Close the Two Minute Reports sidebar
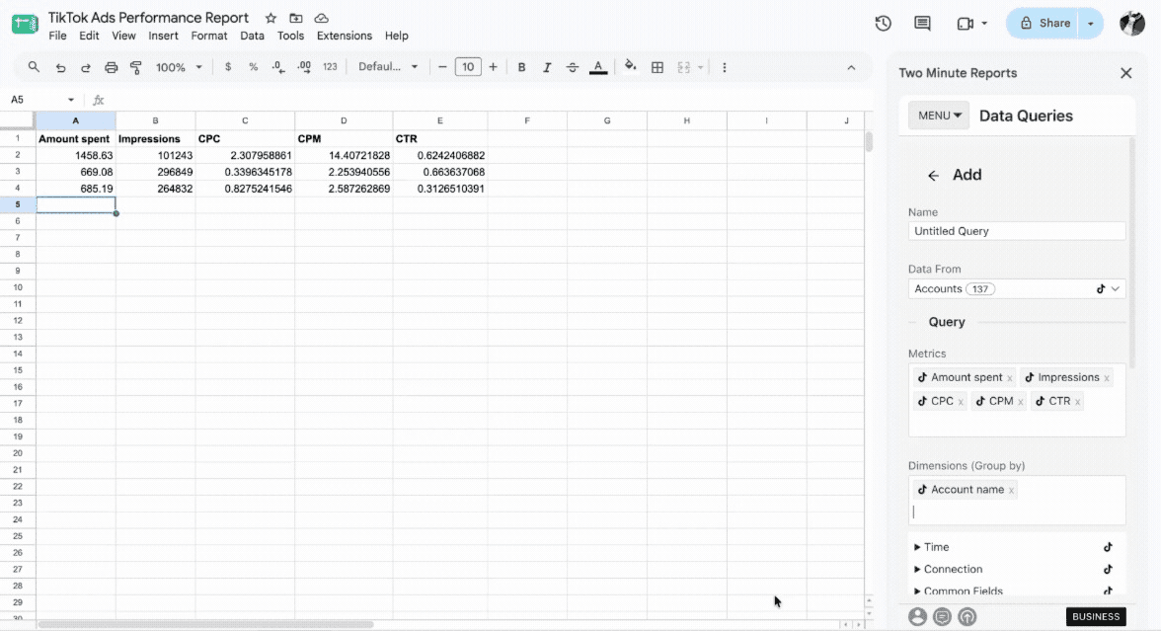Image resolution: width=1161 pixels, height=631 pixels. pyautogui.click(x=1126, y=73)
